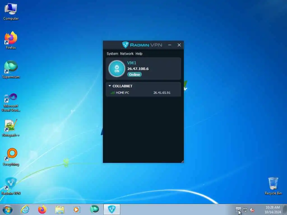This screenshot has width=287, height=215.
Task: Click the network tray icon
Action: [x=245, y=210]
